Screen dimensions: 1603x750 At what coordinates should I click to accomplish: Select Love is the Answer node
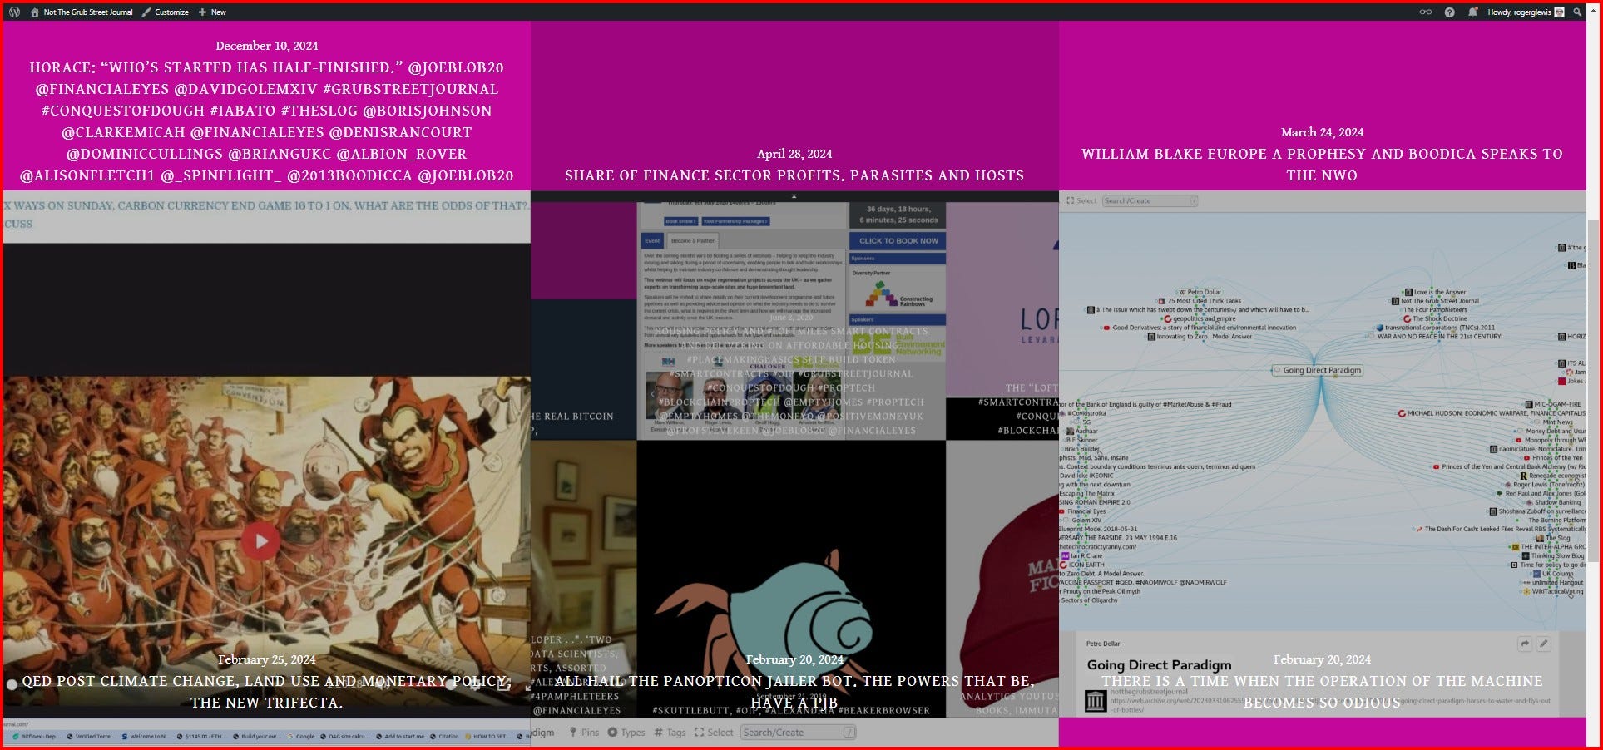pos(1436,292)
